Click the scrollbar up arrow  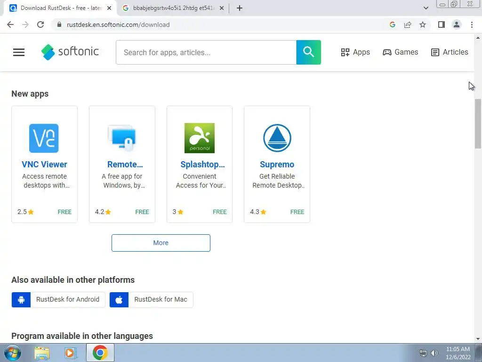(x=478, y=38)
